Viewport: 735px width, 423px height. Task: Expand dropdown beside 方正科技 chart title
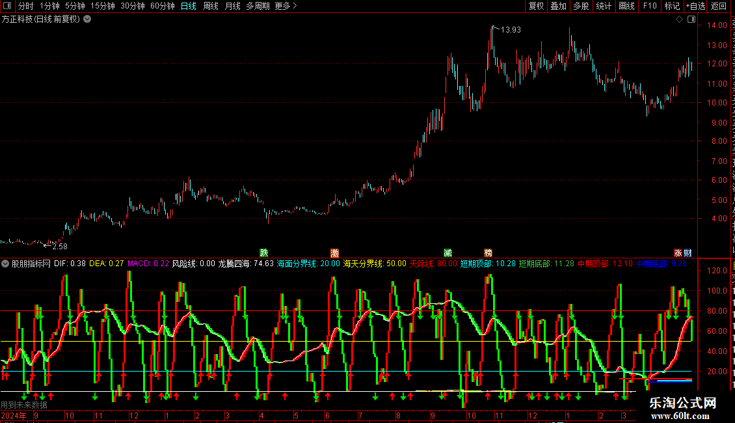87,20
